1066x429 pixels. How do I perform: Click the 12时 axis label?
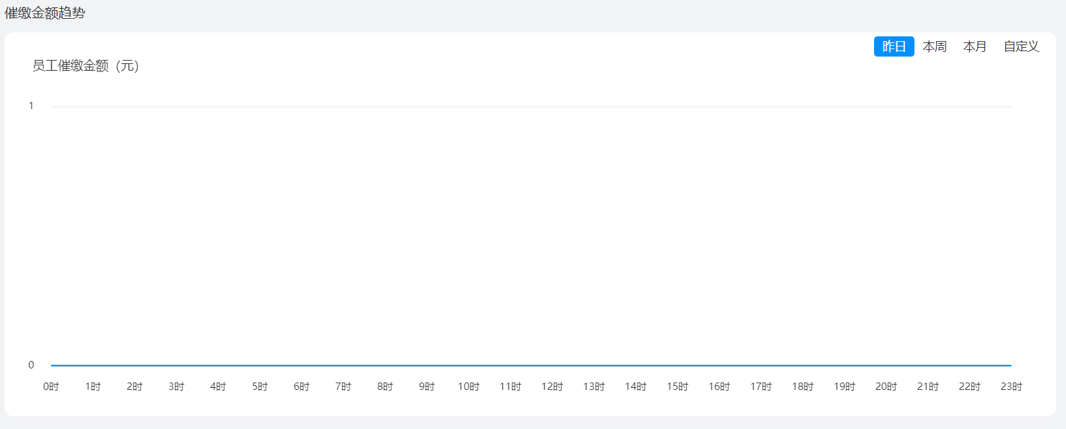(x=552, y=387)
